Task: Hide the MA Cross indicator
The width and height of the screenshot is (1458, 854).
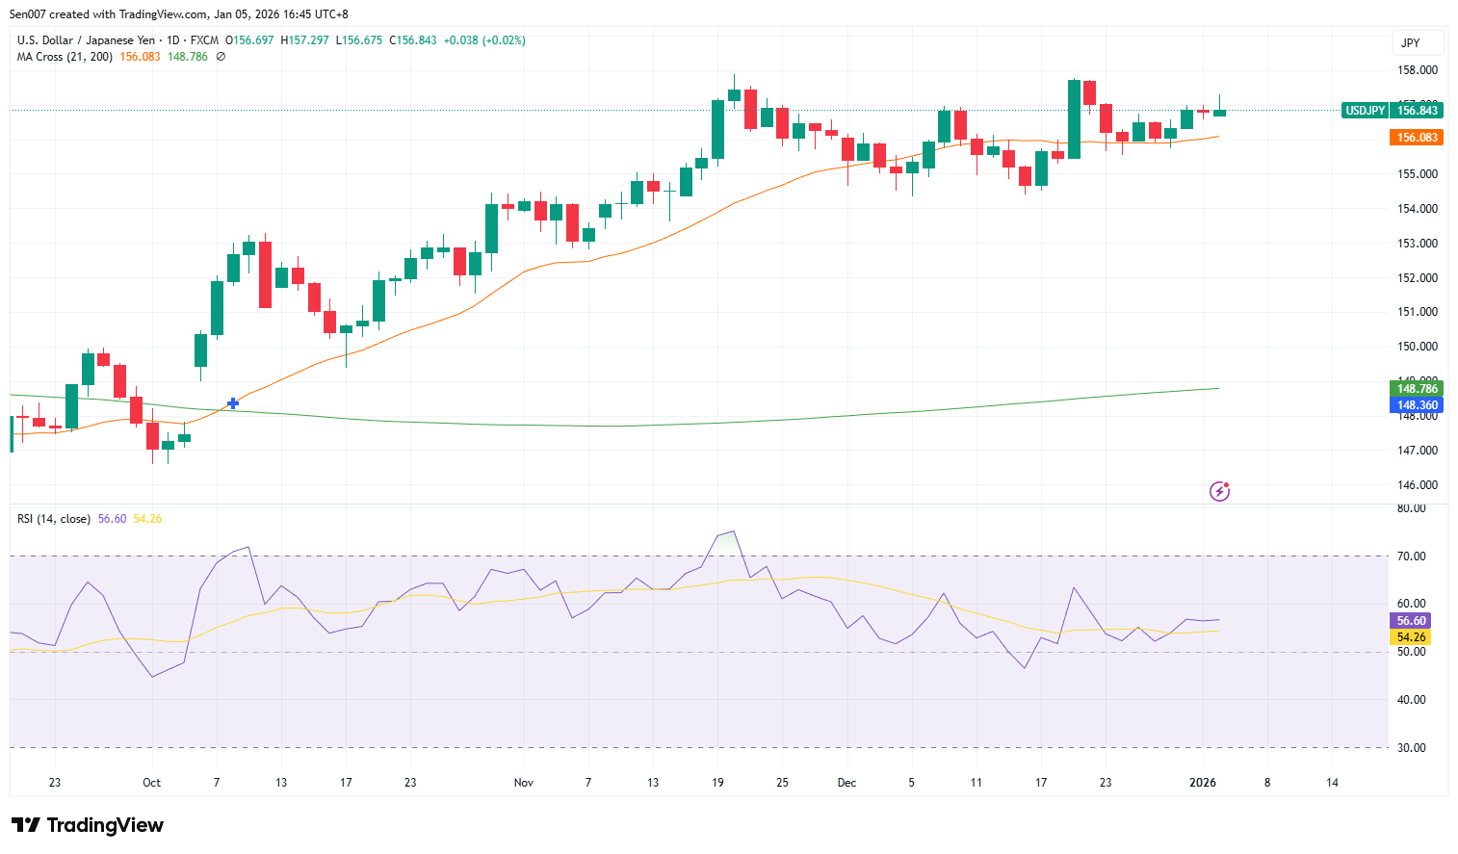Action: click(x=220, y=56)
